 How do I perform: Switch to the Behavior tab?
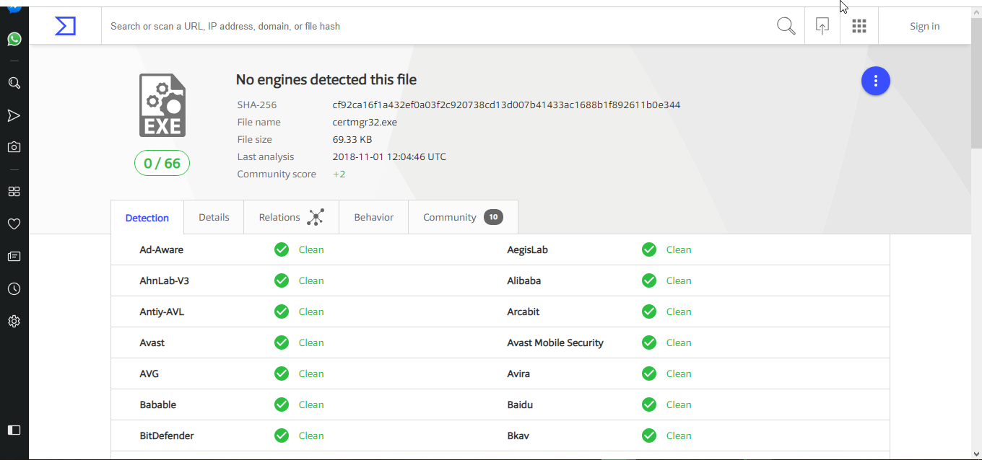pyautogui.click(x=373, y=216)
